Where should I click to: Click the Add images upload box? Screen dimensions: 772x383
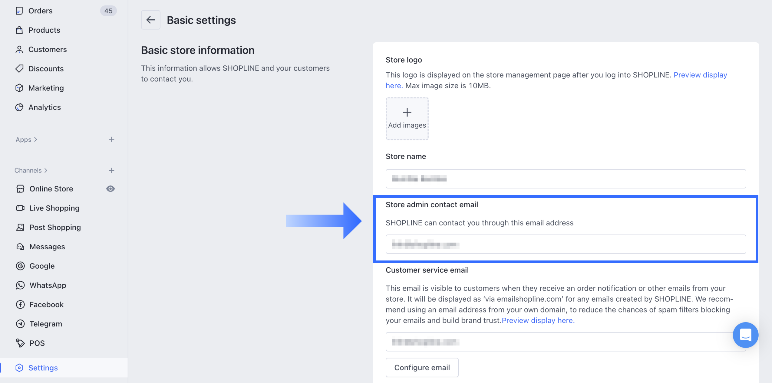(x=407, y=119)
